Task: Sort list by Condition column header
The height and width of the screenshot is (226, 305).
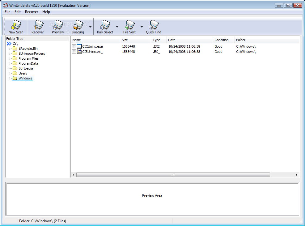Action: (223, 40)
